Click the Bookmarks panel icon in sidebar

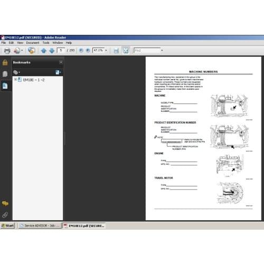(x=5, y=86)
